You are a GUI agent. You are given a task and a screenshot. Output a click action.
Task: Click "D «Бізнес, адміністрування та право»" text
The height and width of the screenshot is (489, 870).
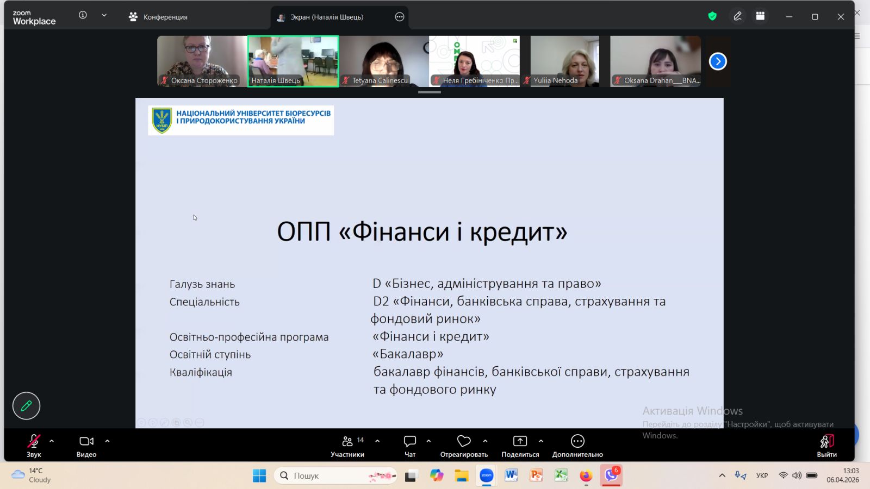487,284
